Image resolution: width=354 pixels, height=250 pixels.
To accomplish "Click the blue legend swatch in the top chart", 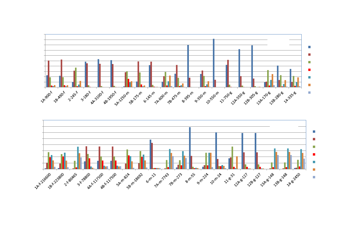I will 309,47.
